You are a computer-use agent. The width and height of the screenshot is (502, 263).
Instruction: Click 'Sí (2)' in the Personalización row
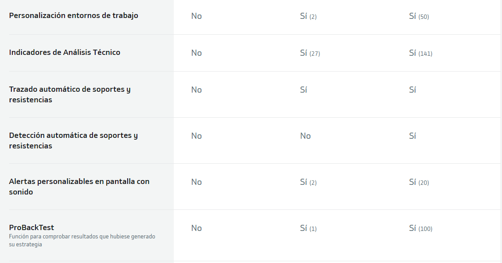point(308,16)
